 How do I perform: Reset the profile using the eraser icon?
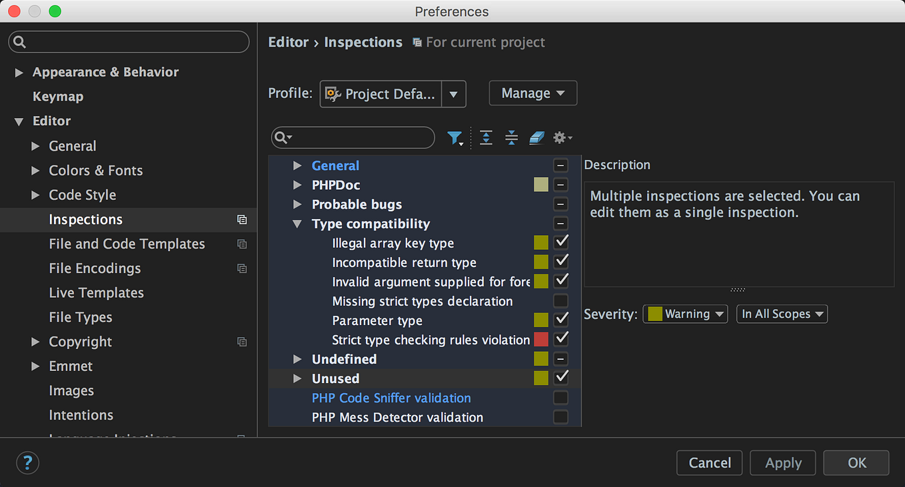pyautogui.click(x=536, y=137)
